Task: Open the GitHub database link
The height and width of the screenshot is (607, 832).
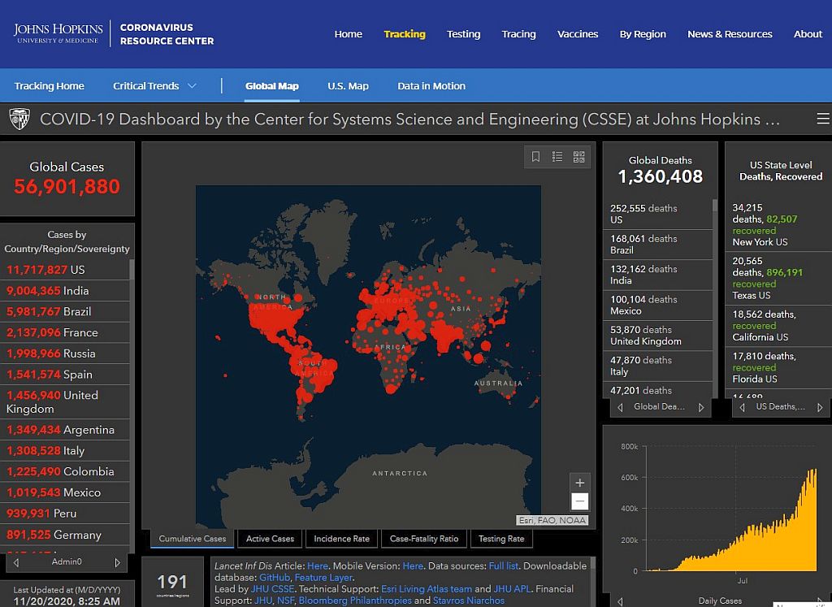Action: pos(275,578)
